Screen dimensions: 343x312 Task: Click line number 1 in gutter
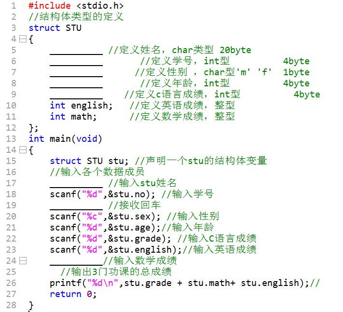coord(14,6)
